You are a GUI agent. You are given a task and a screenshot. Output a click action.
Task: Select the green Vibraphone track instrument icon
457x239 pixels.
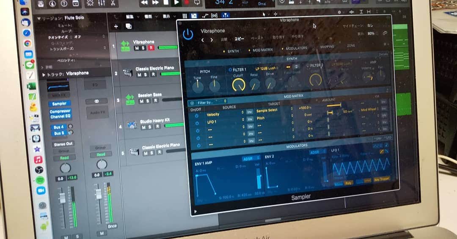click(125, 47)
